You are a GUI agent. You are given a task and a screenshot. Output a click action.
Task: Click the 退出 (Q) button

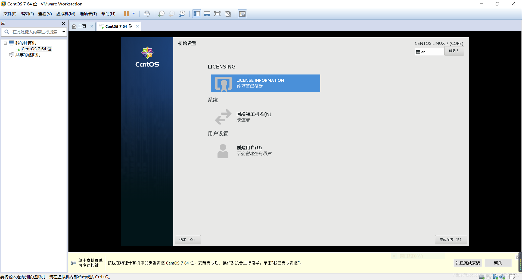pyautogui.click(x=188, y=239)
